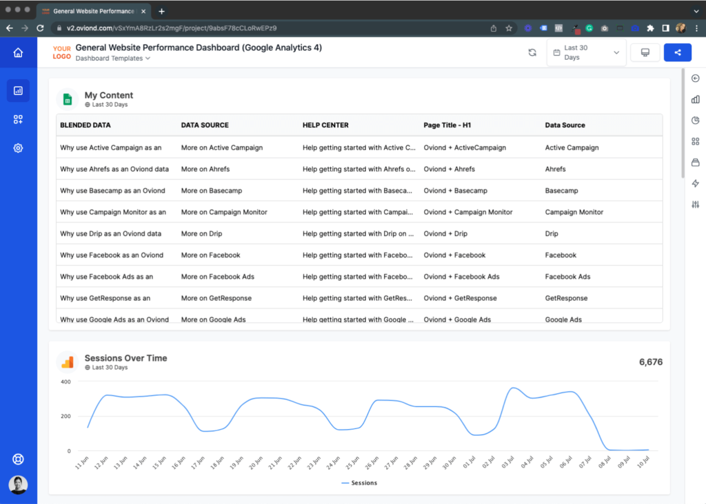706x504 pixels.
Task: Open the Grammarly extension icon
Action: click(589, 28)
